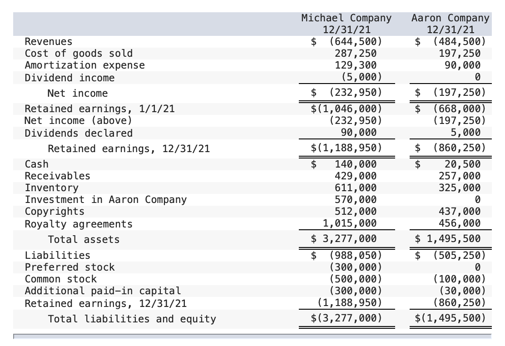Image resolution: width=505 pixels, height=346 pixels.
Task: Click the "Amortization expense" row label
Action: [x=85, y=65]
